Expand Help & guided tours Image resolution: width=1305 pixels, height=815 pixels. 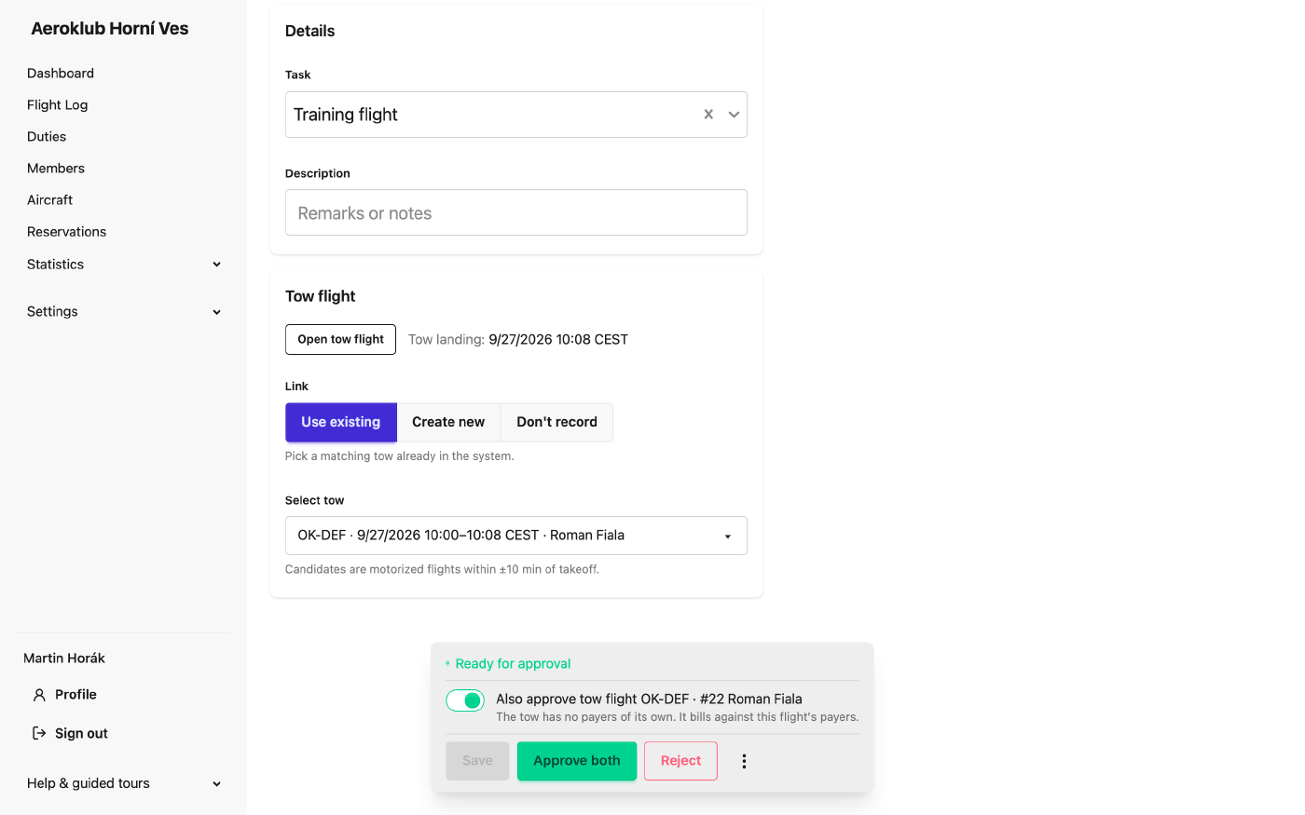point(124,783)
